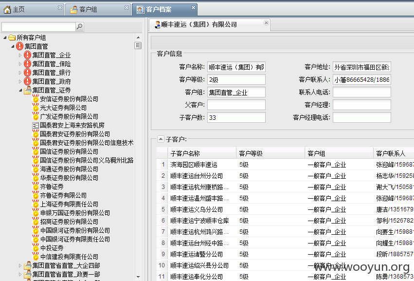414x281 pixels.
Task: Click medal icon of 齐鲁证券
Action: [36, 187]
